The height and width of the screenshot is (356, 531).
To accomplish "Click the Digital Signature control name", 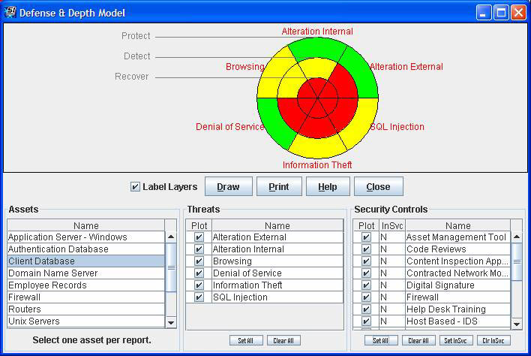I will click(457, 285).
